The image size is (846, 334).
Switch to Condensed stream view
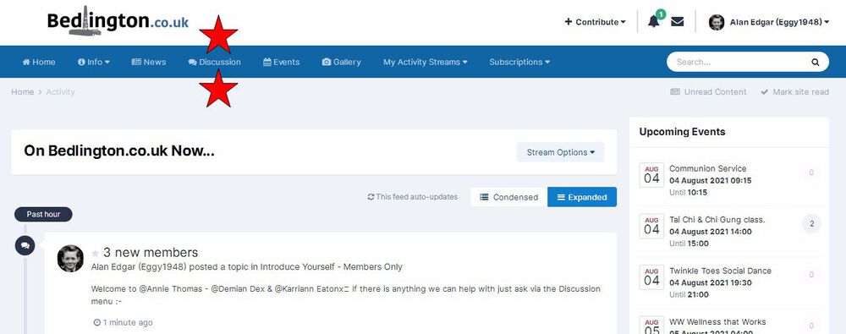[x=508, y=197]
